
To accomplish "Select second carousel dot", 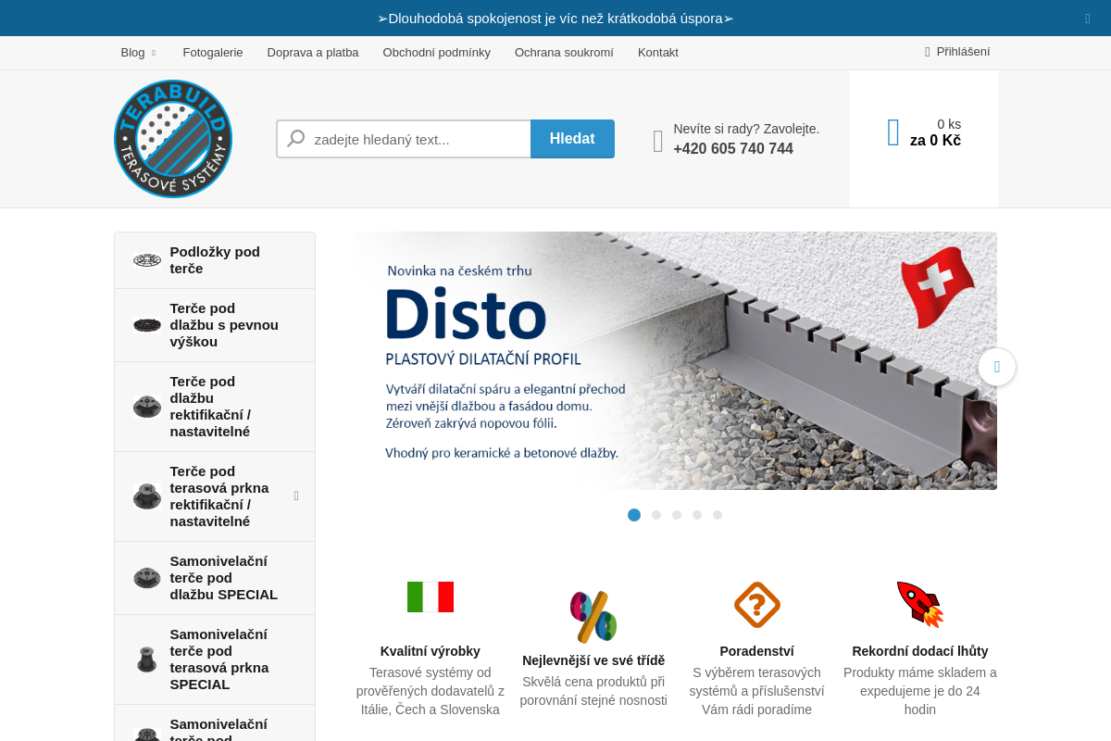I will [656, 515].
